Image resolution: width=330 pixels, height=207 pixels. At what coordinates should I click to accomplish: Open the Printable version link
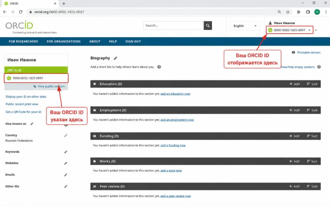click(309, 52)
